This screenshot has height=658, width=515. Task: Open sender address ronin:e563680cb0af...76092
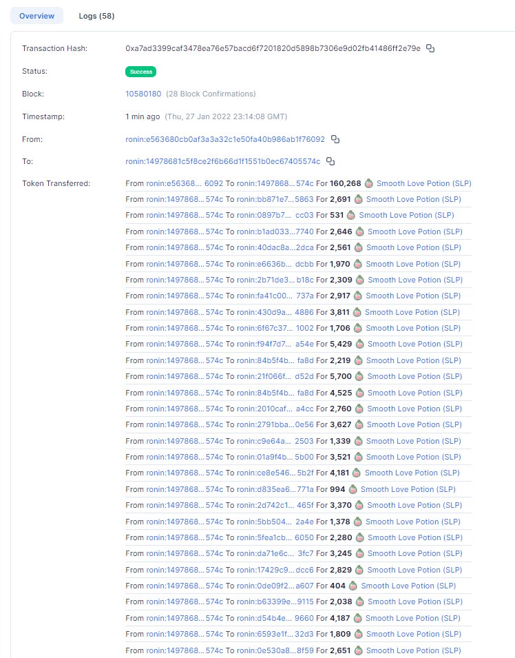pyautogui.click(x=224, y=139)
